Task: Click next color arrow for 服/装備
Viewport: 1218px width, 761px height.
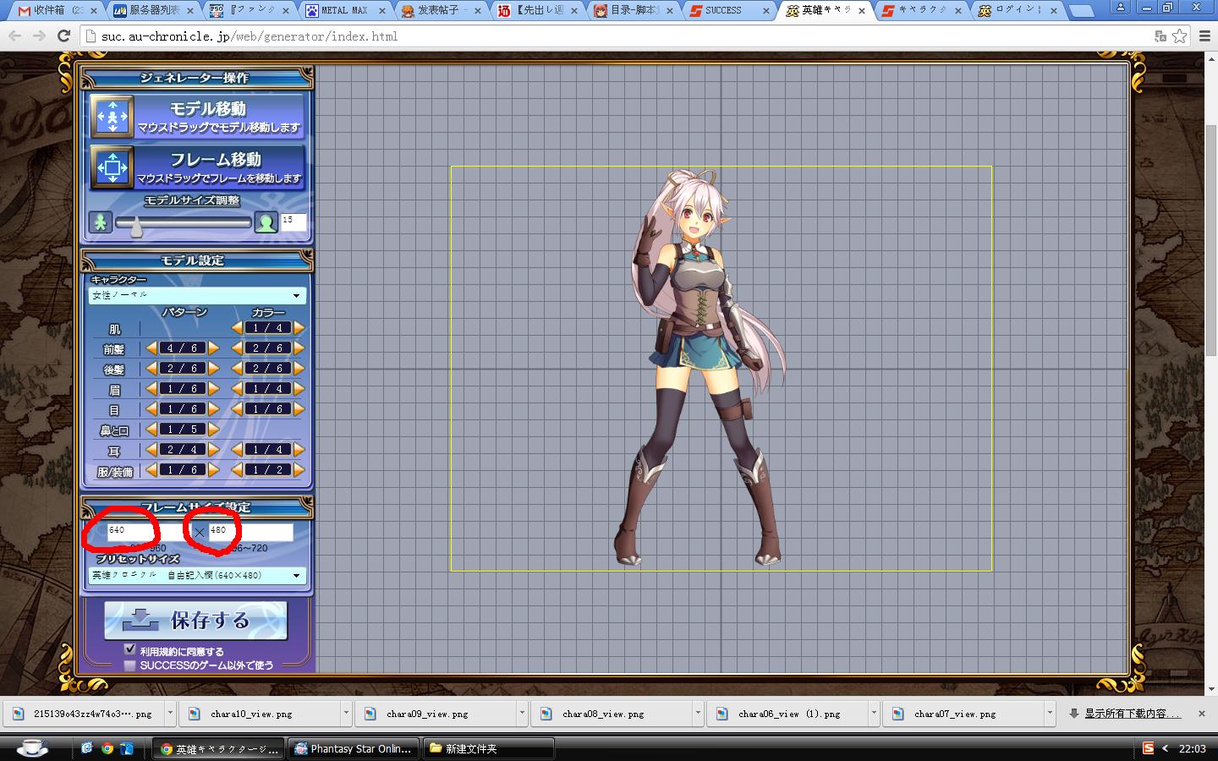Action: tap(299, 470)
